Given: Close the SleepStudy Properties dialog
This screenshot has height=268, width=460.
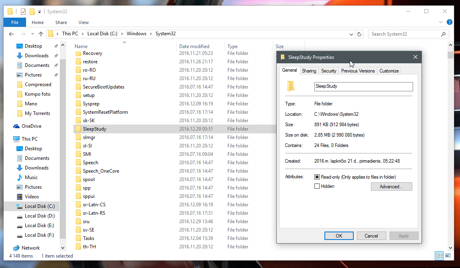Looking at the screenshot, I should [415, 57].
